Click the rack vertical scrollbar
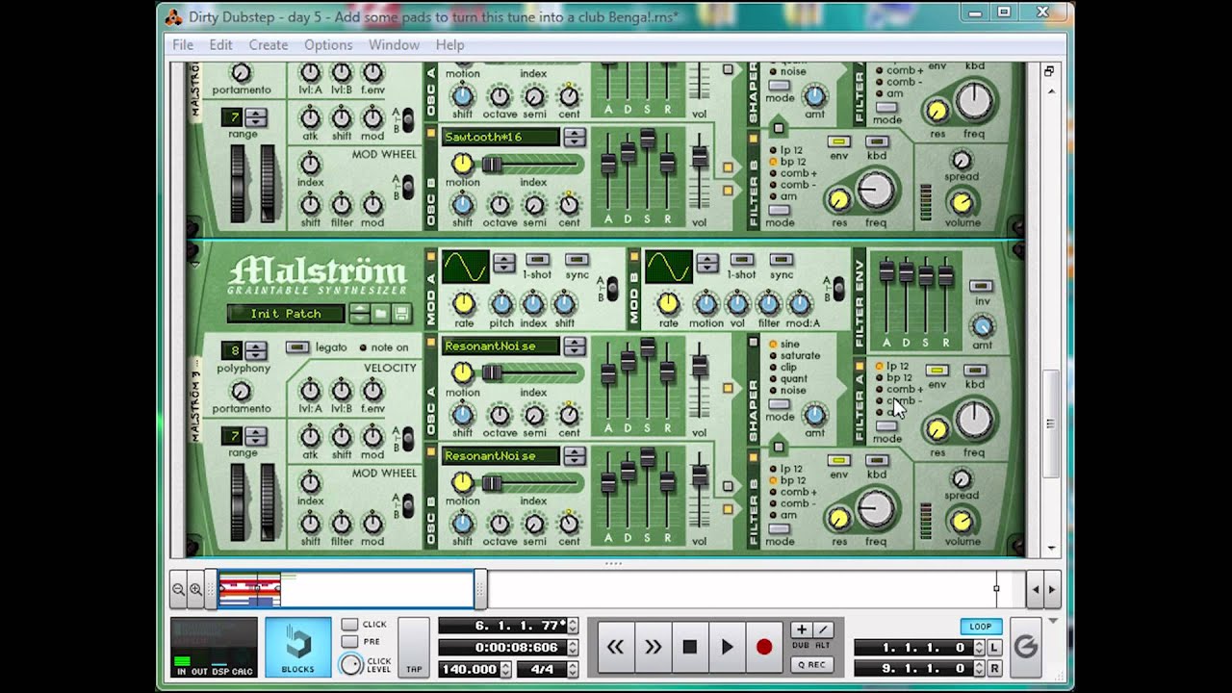 pyautogui.click(x=1051, y=423)
